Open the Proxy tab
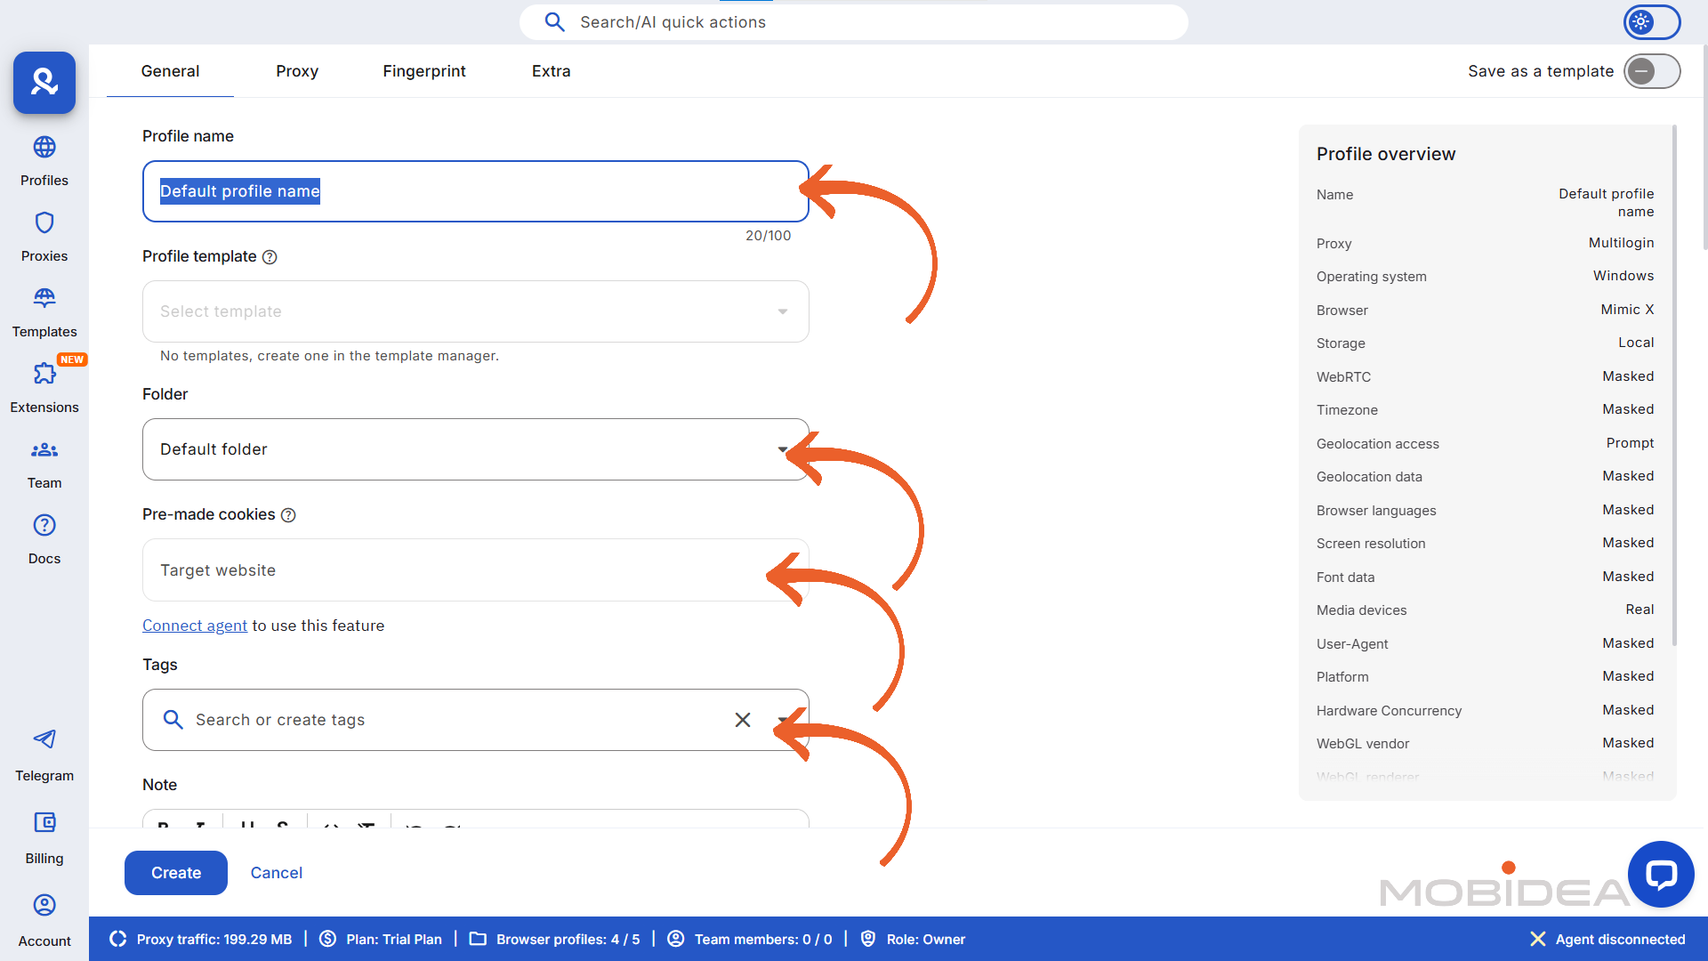This screenshot has height=961, width=1708. click(x=297, y=71)
